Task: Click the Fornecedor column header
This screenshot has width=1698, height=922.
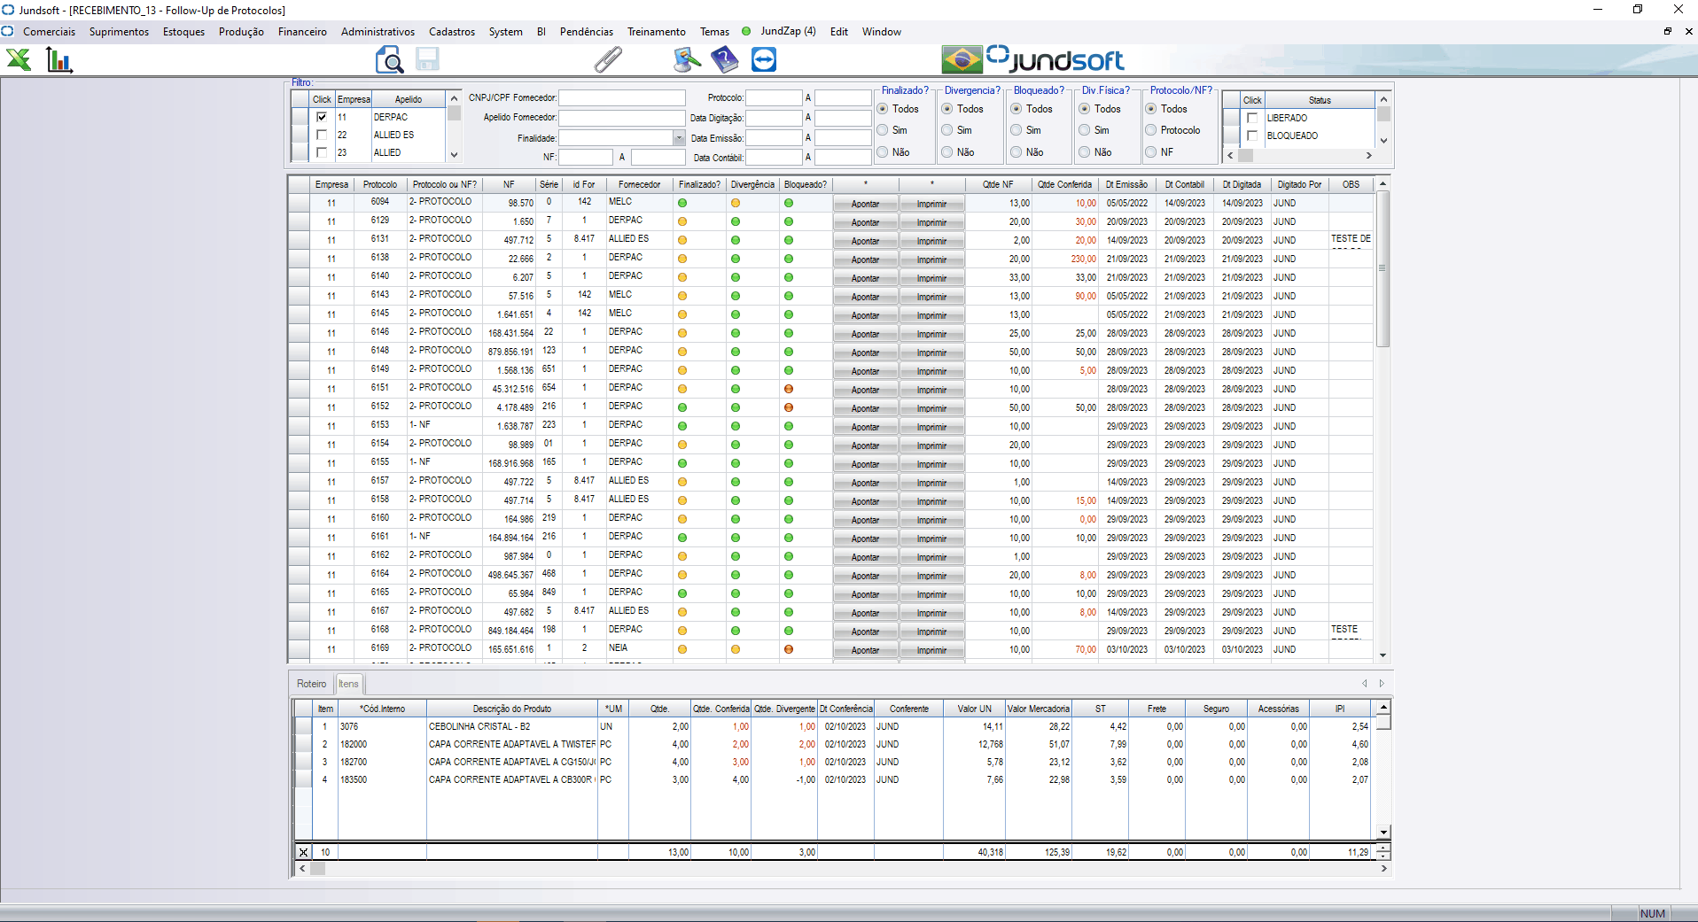Action: pos(639,184)
